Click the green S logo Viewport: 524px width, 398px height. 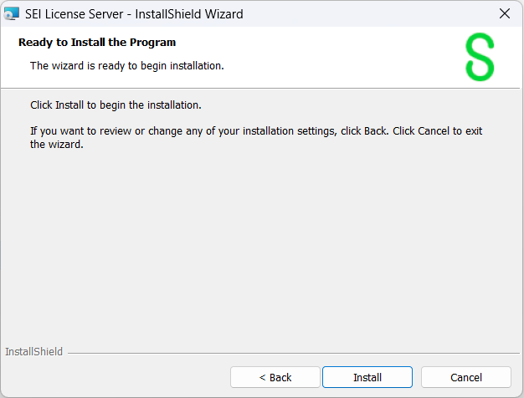pos(480,57)
